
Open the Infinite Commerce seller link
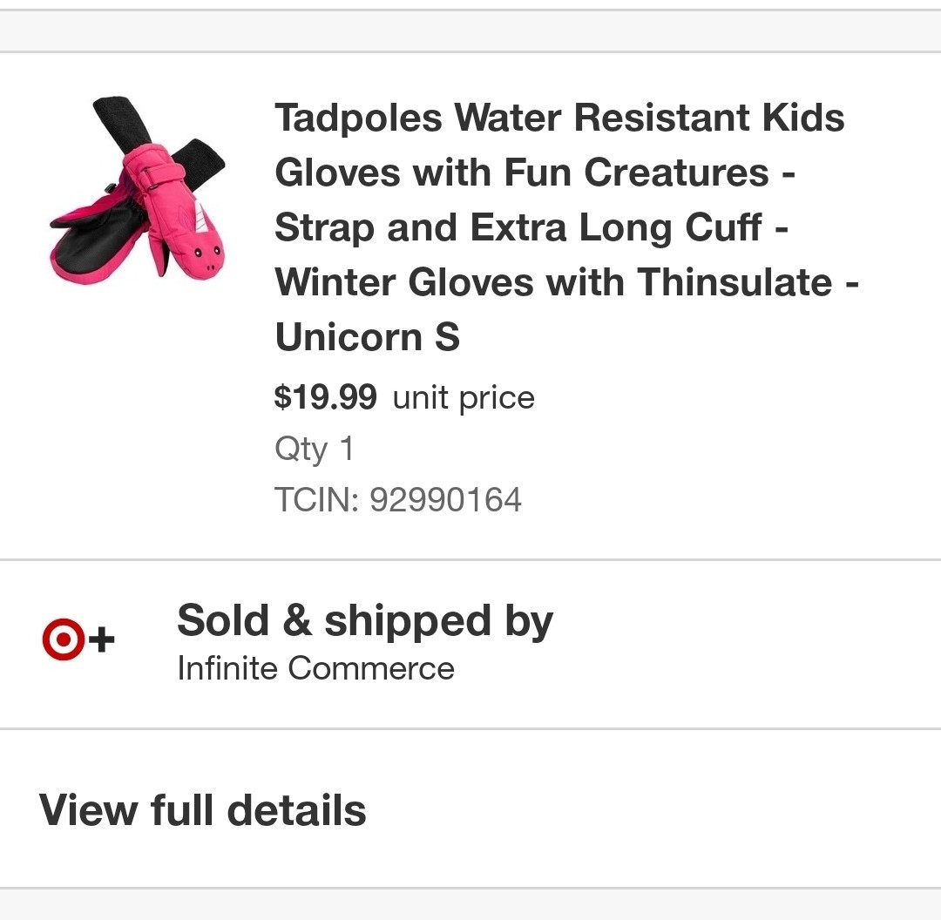315,668
